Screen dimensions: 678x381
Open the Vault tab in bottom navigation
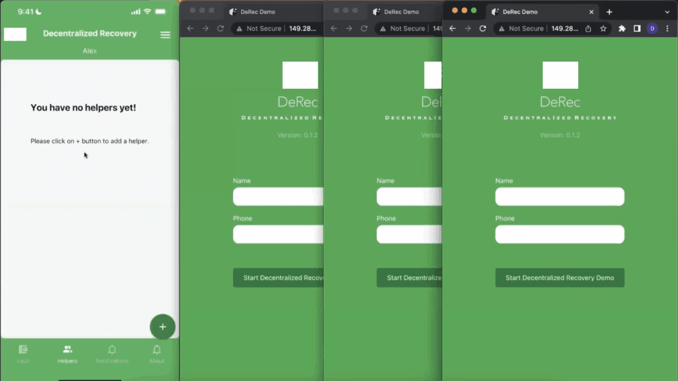pyautogui.click(x=23, y=353)
